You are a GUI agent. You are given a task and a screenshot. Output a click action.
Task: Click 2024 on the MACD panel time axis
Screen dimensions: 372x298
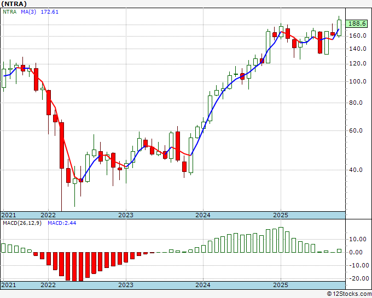[203, 285]
